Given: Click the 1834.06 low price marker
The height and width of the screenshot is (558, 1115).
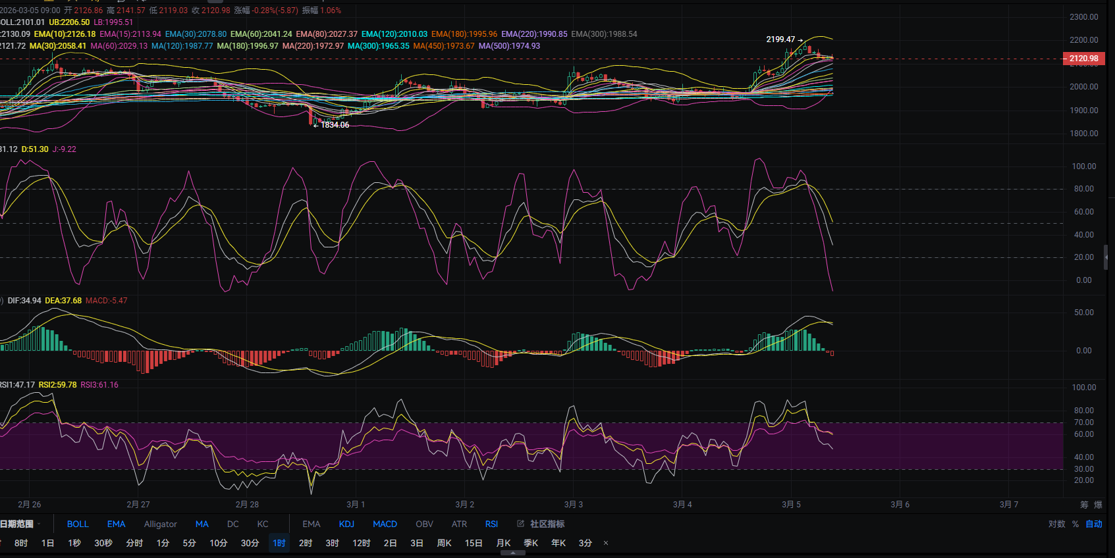Looking at the screenshot, I should tap(335, 125).
